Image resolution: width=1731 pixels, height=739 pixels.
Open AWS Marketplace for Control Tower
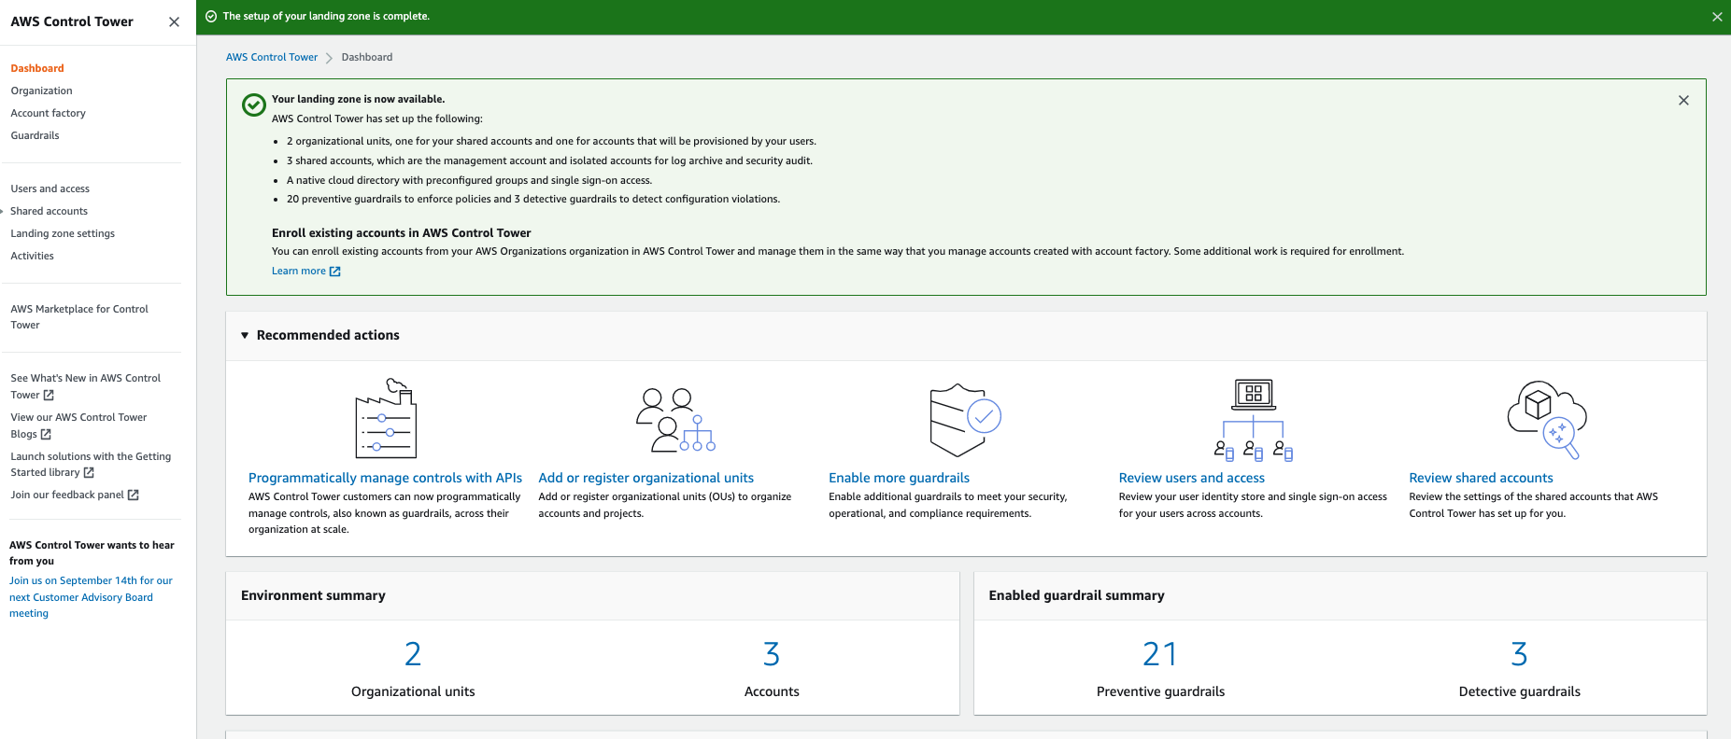coord(79,317)
